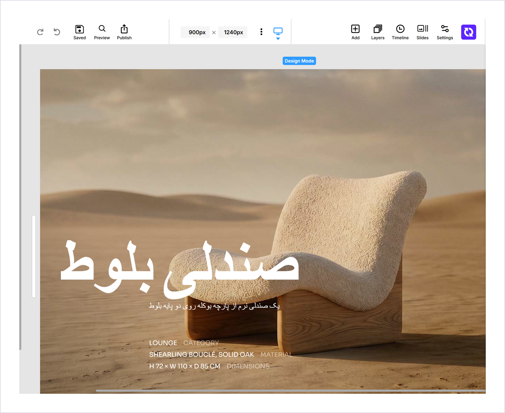Screen dimensions: 505x413
Task: Open the Add element panel
Action: (355, 32)
